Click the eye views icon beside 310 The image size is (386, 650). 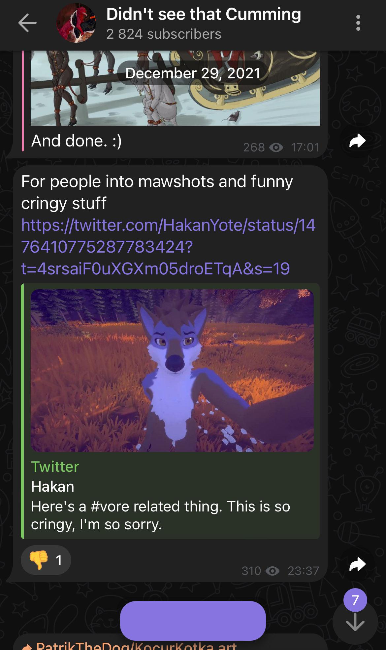click(273, 571)
